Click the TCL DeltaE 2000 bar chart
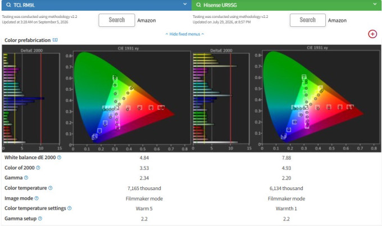 coord(31,99)
